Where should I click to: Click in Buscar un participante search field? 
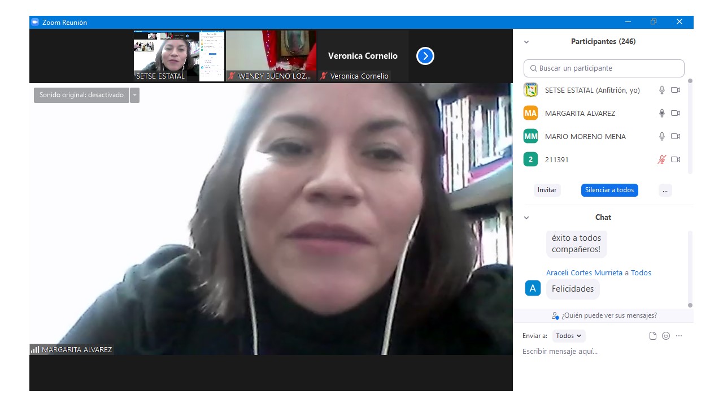[604, 68]
